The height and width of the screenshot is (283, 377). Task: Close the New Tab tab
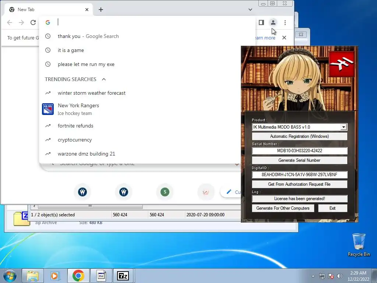(x=87, y=10)
